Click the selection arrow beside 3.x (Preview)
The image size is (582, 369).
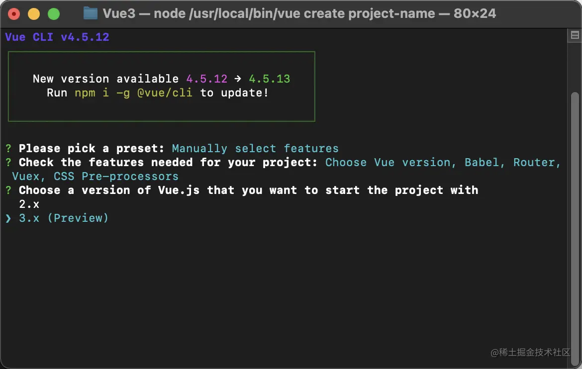(x=8, y=218)
